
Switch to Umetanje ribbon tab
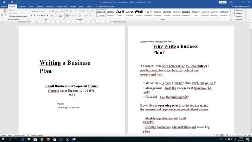(22, 6)
